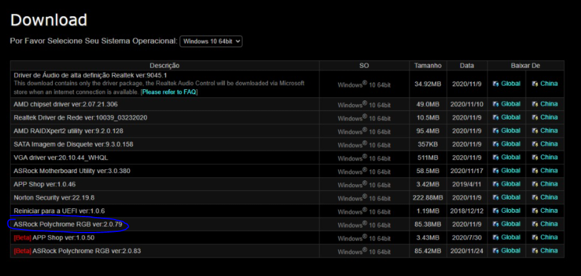The image size is (581, 276).
Task: Click ASRock Polychrome RGB ver:2.0.79 description
Action: pyautogui.click(x=68, y=224)
